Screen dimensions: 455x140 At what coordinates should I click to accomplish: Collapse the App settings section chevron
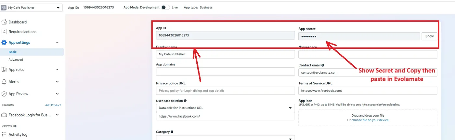click(58, 43)
